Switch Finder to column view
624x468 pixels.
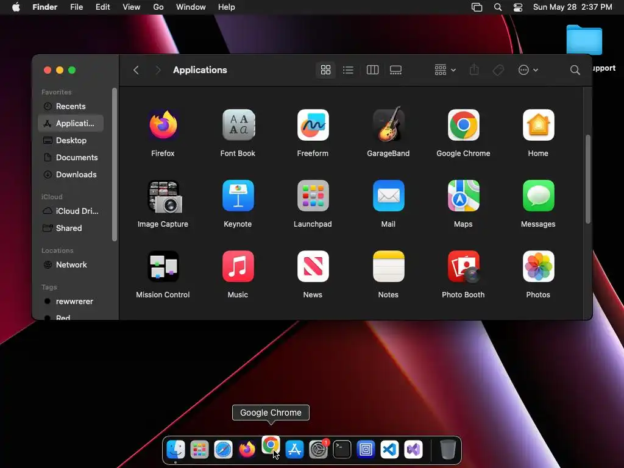[372, 70]
